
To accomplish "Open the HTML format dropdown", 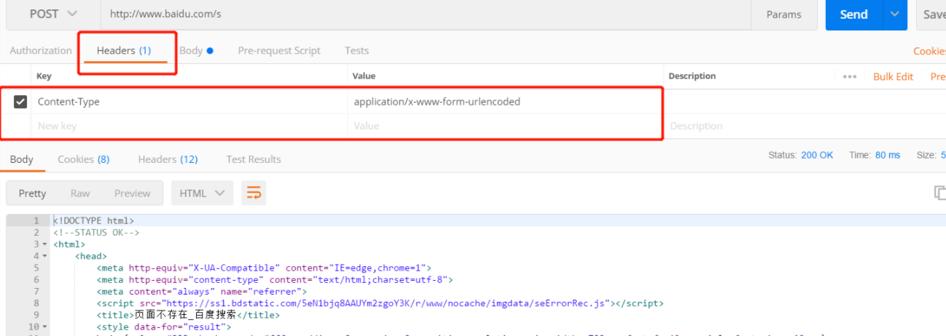I will pyautogui.click(x=202, y=193).
